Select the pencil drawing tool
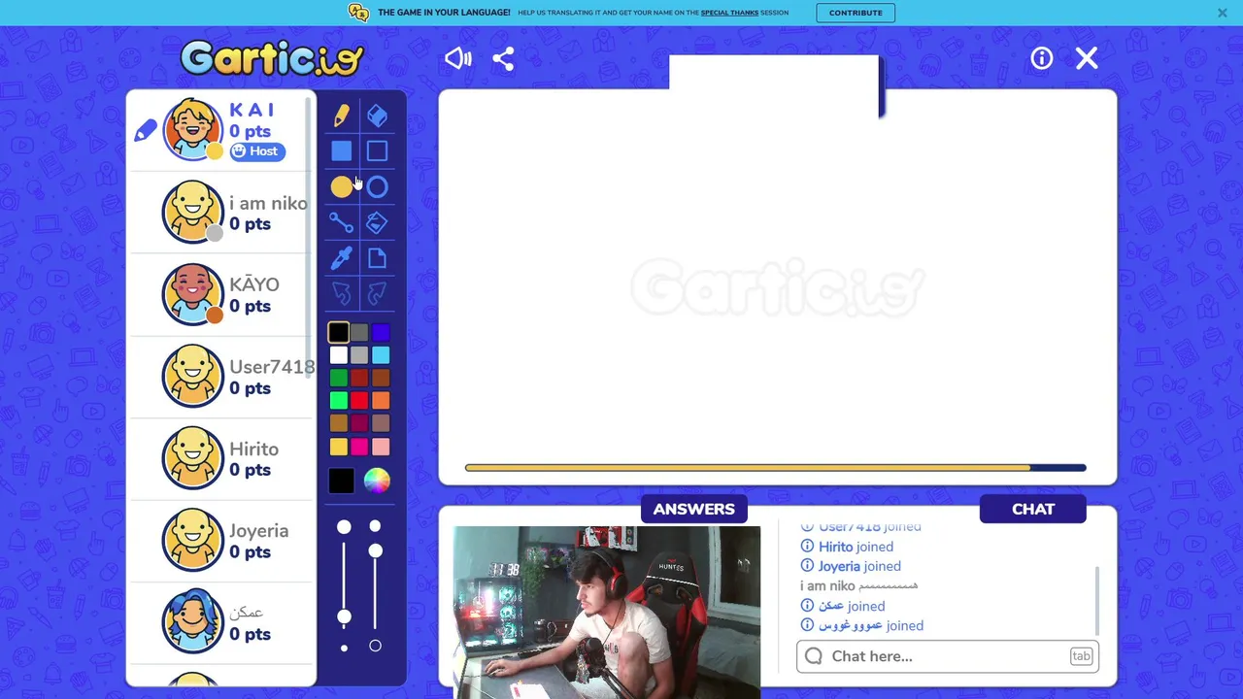Image resolution: width=1243 pixels, height=699 pixels. click(341, 116)
